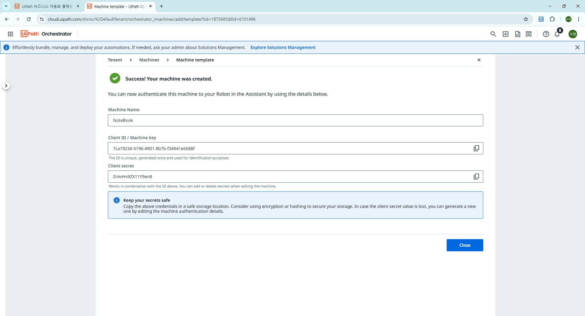Restore down the browser window
This screenshot has width=585, height=316.
pyautogui.click(x=564, y=6)
